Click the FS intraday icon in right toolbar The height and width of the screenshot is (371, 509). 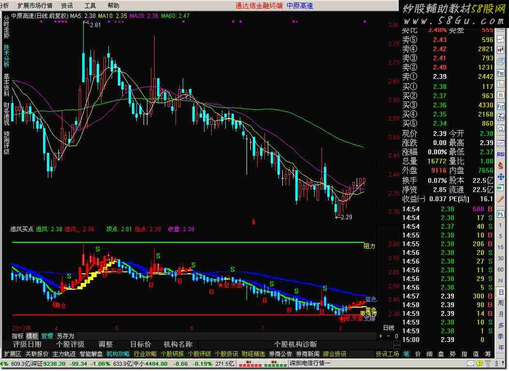[x=500, y=214]
